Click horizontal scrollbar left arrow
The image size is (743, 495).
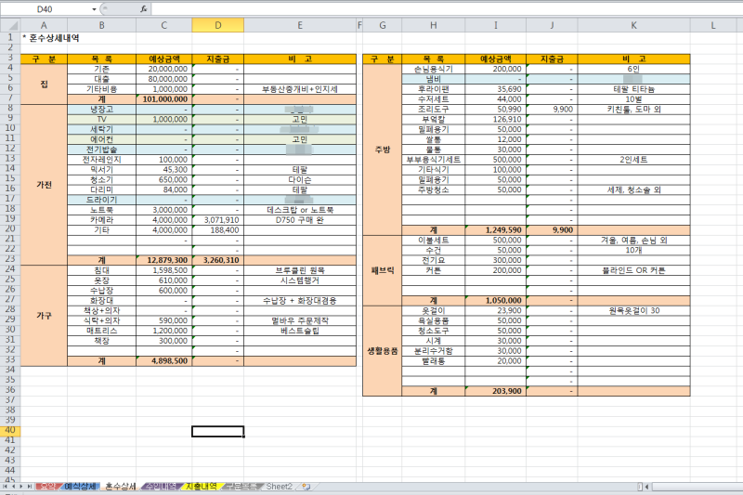point(646,487)
